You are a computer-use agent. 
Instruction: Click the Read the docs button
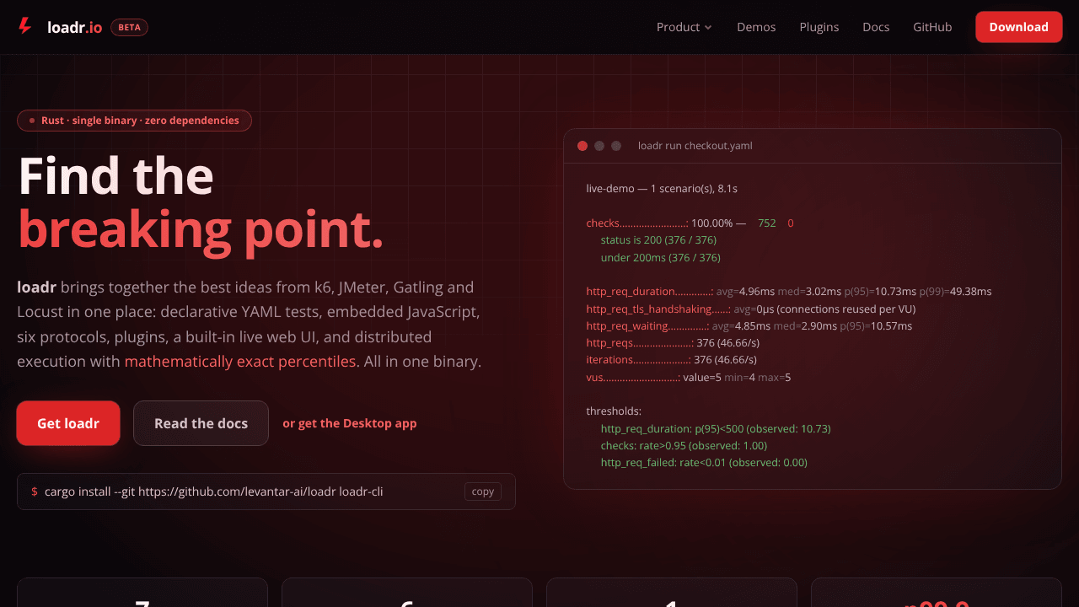[x=201, y=423]
